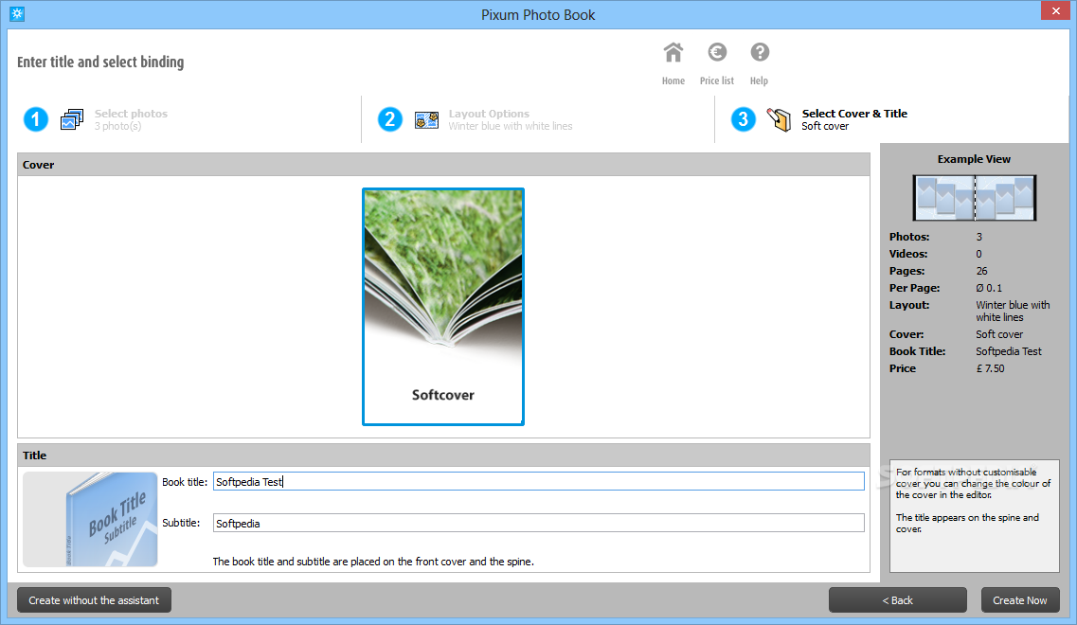The height and width of the screenshot is (625, 1077).
Task: Click the Price value £ 7.50
Action: pyautogui.click(x=991, y=368)
